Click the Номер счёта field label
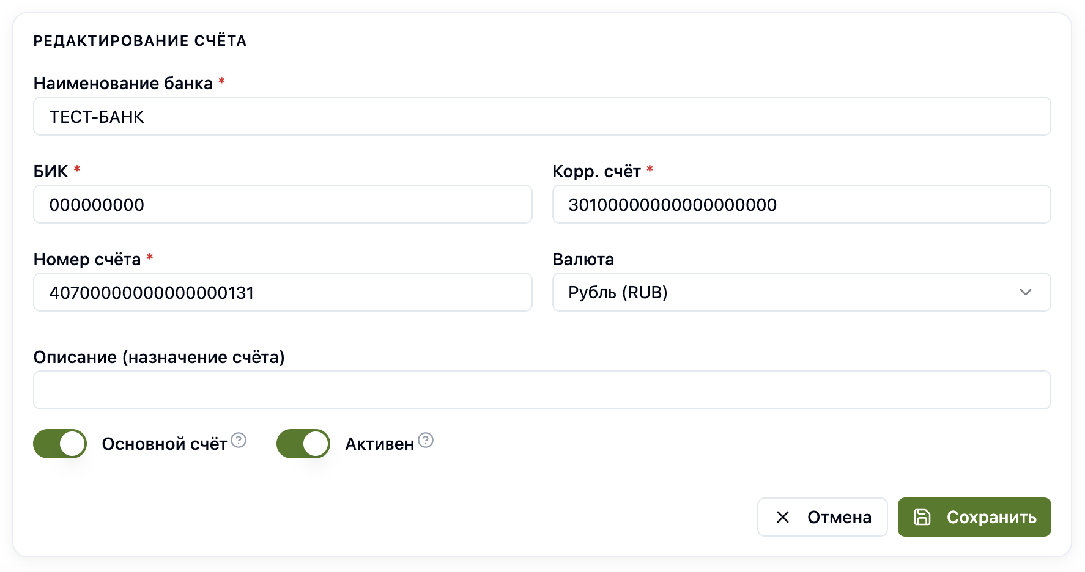The height and width of the screenshot is (572, 1085). click(x=87, y=259)
